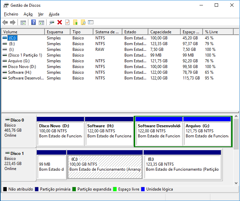Sort by the Capacidade column header
Screen dimensions: 240x201
[164, 32]
